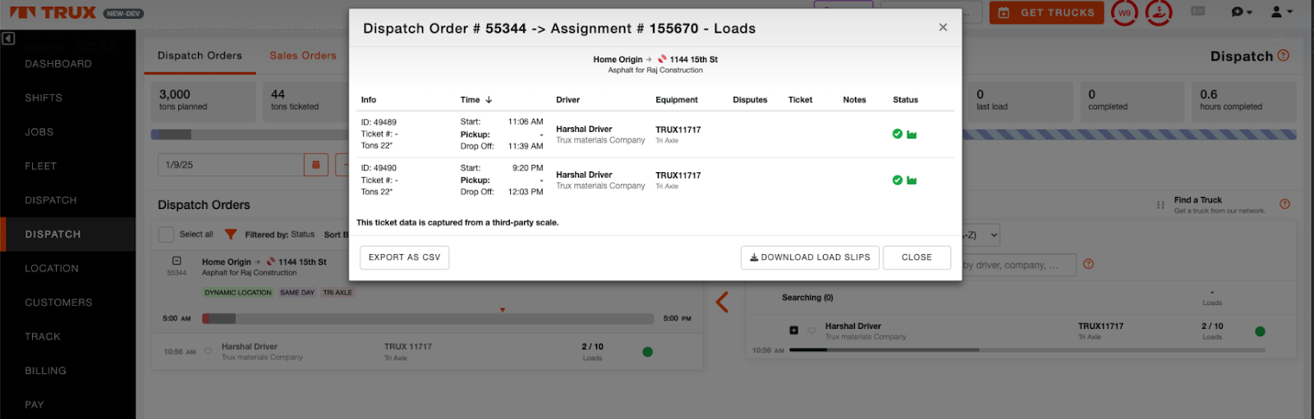Click the help icon next to Dispatch title
Screen dimensions: 1314x419
pos(1284,56)
